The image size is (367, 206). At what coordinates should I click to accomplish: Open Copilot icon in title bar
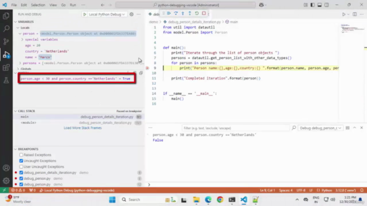pyautogui.click(x=261, y=5)
